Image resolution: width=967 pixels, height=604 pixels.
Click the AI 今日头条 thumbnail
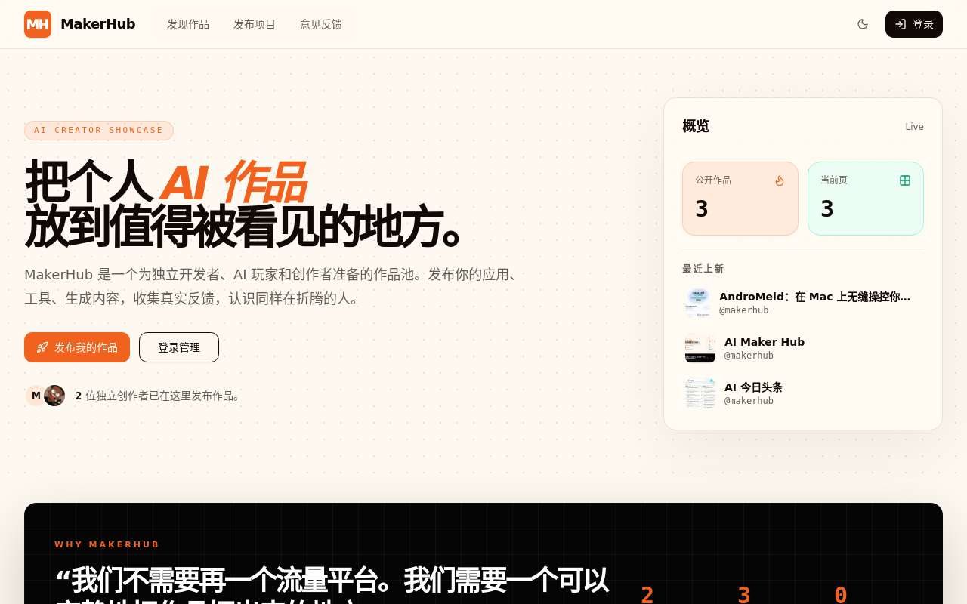pos(700,393)
